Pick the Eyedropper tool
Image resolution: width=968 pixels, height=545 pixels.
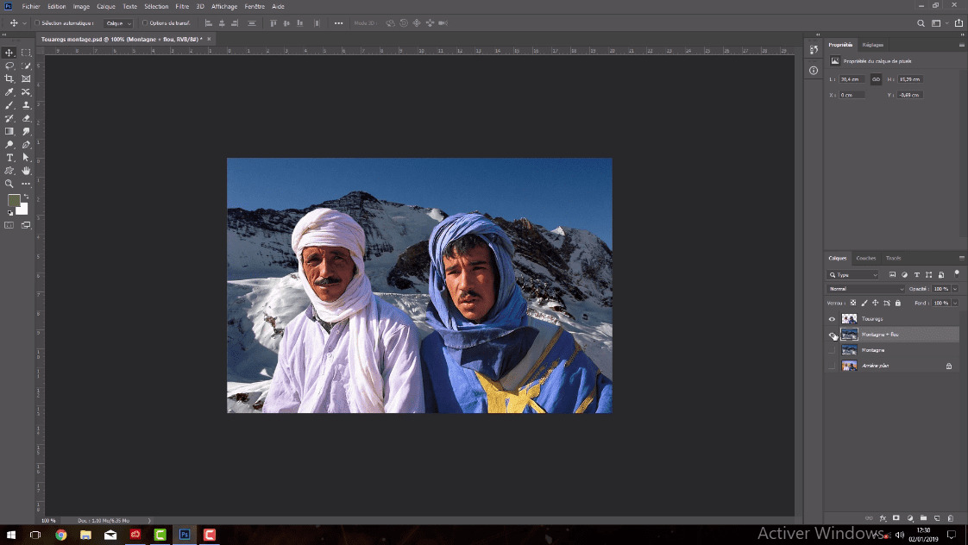[x=9, y=91]
